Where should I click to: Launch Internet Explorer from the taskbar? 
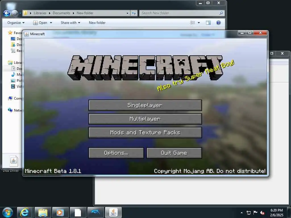(x=25, y=212)
